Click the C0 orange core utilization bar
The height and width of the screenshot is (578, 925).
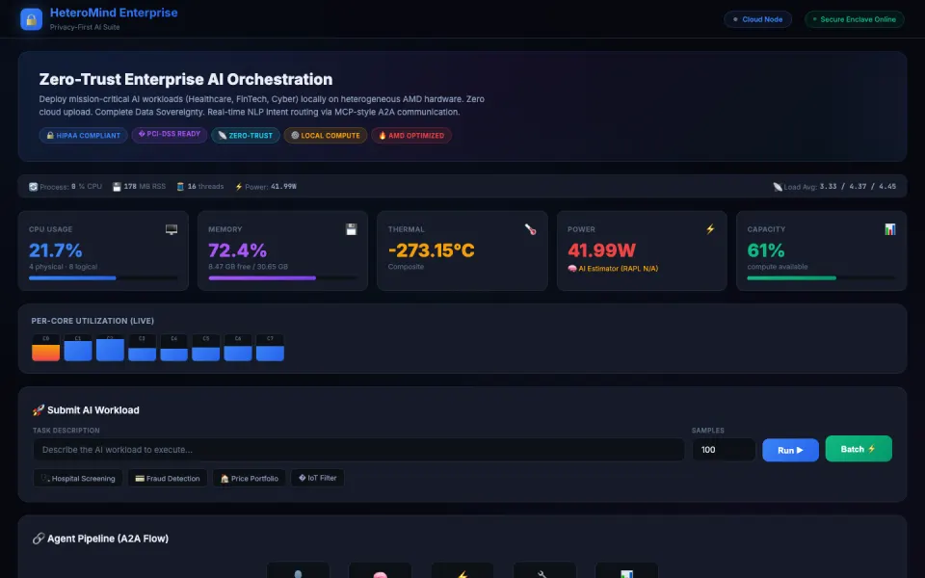(46, 348)
